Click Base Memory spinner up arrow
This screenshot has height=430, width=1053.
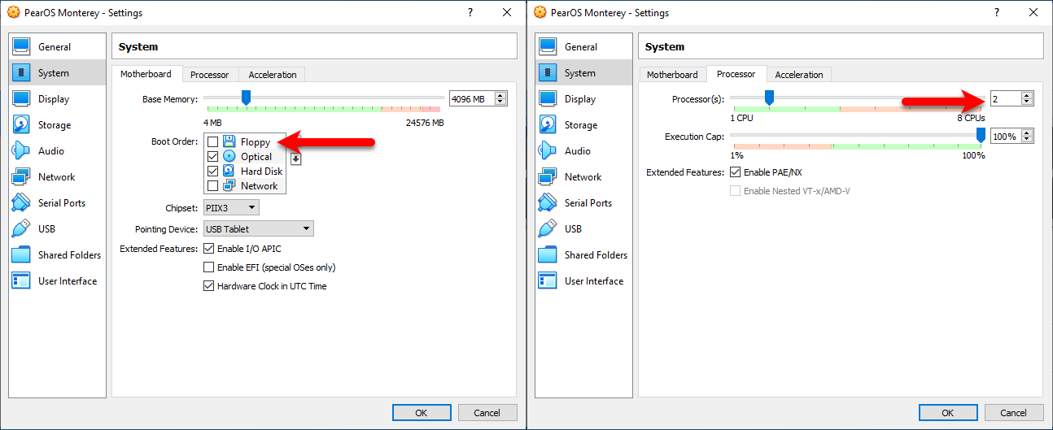tap(500, 95)
